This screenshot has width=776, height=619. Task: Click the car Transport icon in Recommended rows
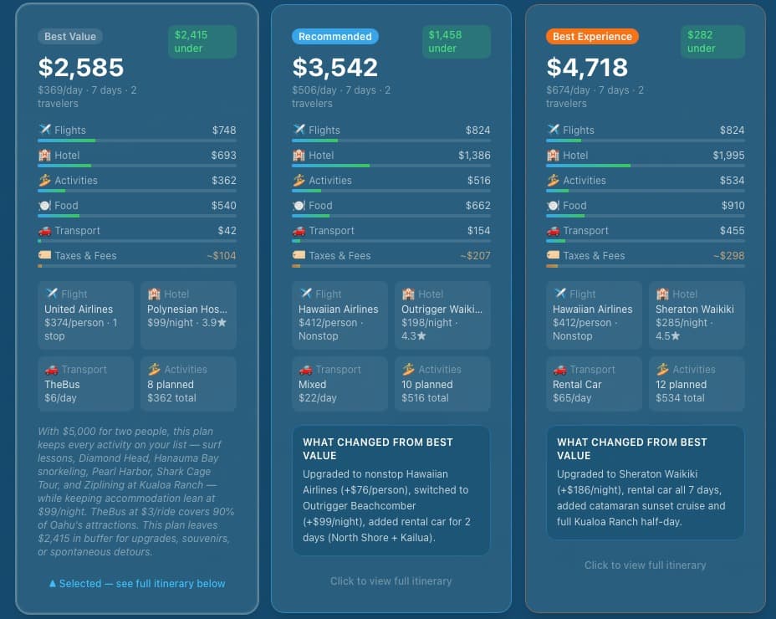(299, 230)
